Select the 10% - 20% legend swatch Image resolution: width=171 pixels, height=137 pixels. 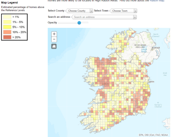coord(7,32)
